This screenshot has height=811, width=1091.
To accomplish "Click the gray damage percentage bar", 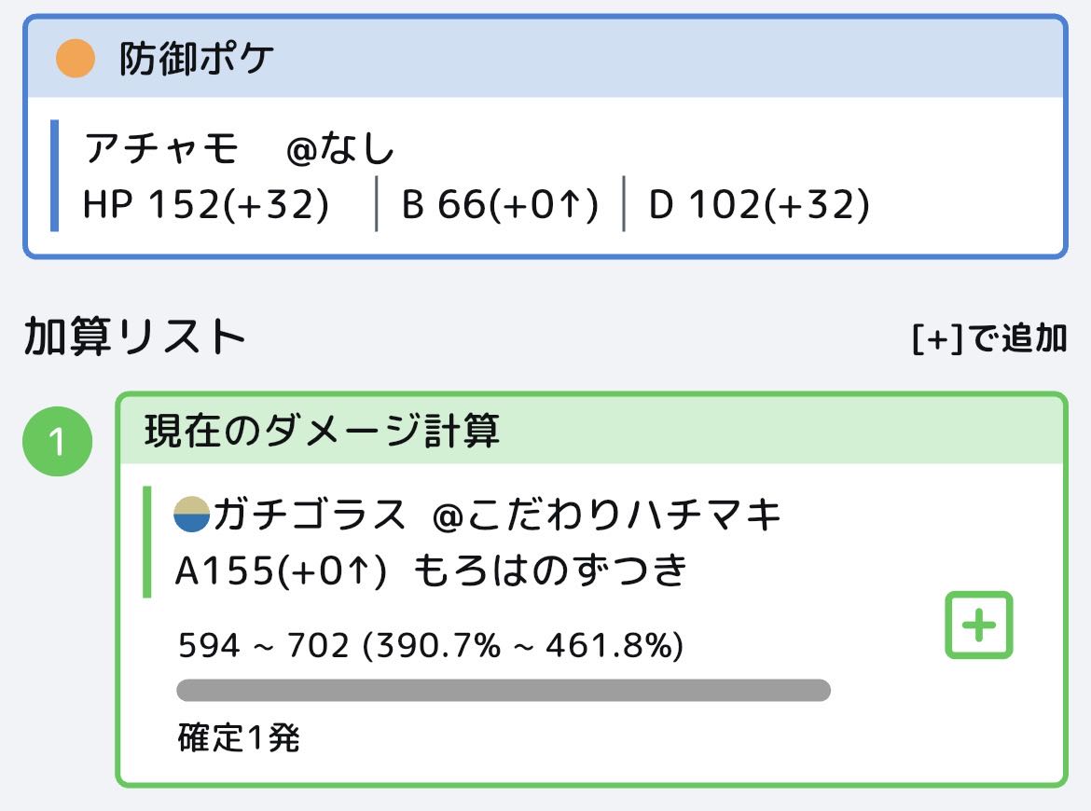I will pos(503,690).
